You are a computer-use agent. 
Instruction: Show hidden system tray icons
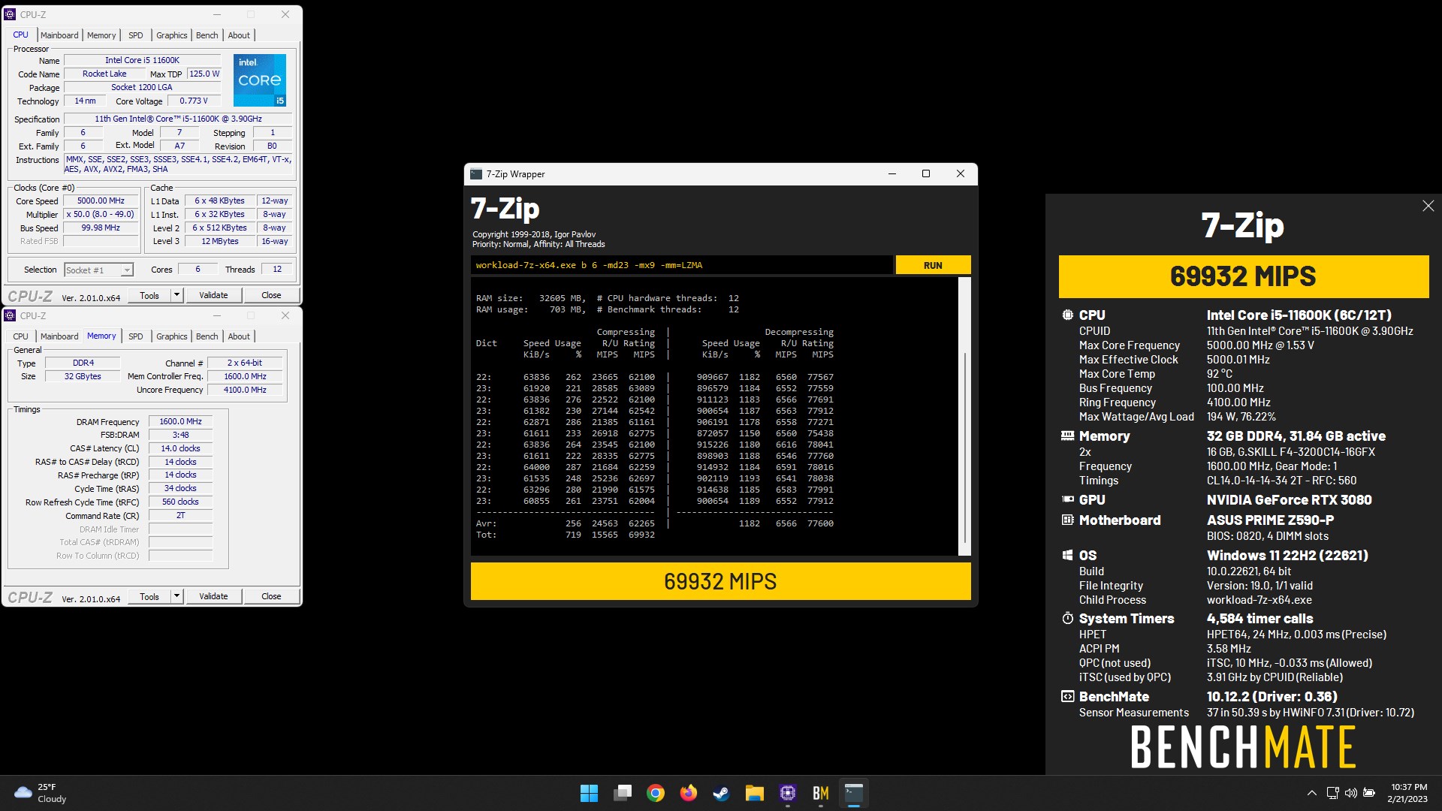tap(1311, 793)
